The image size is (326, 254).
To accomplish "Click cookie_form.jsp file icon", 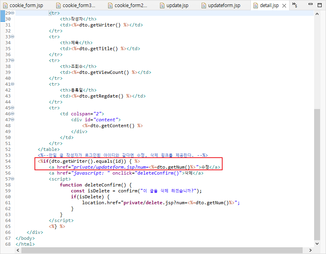I will (6, 6).
